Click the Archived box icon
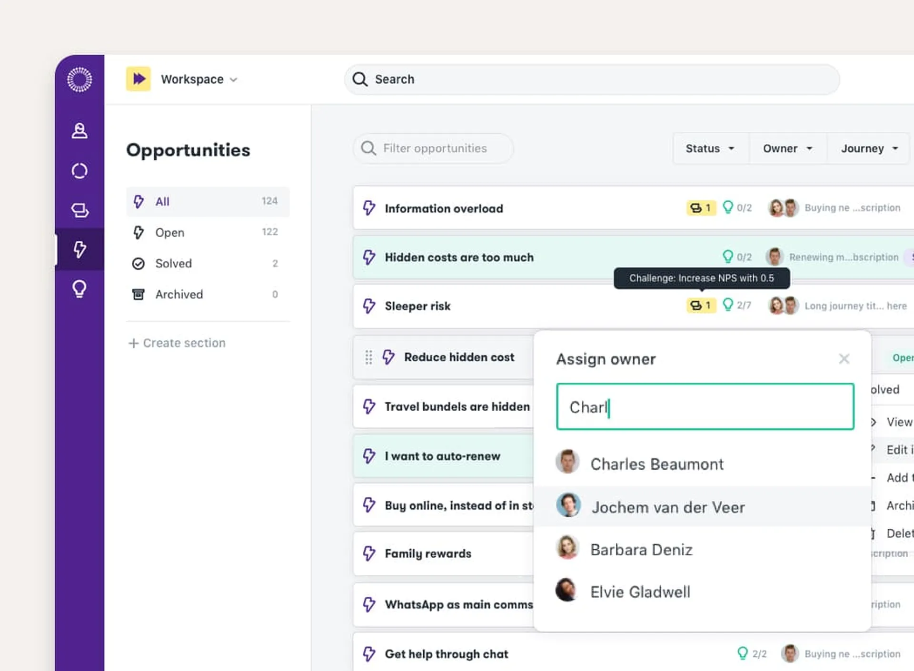Screen dimensions: 914x671 (x=138, y=294)
